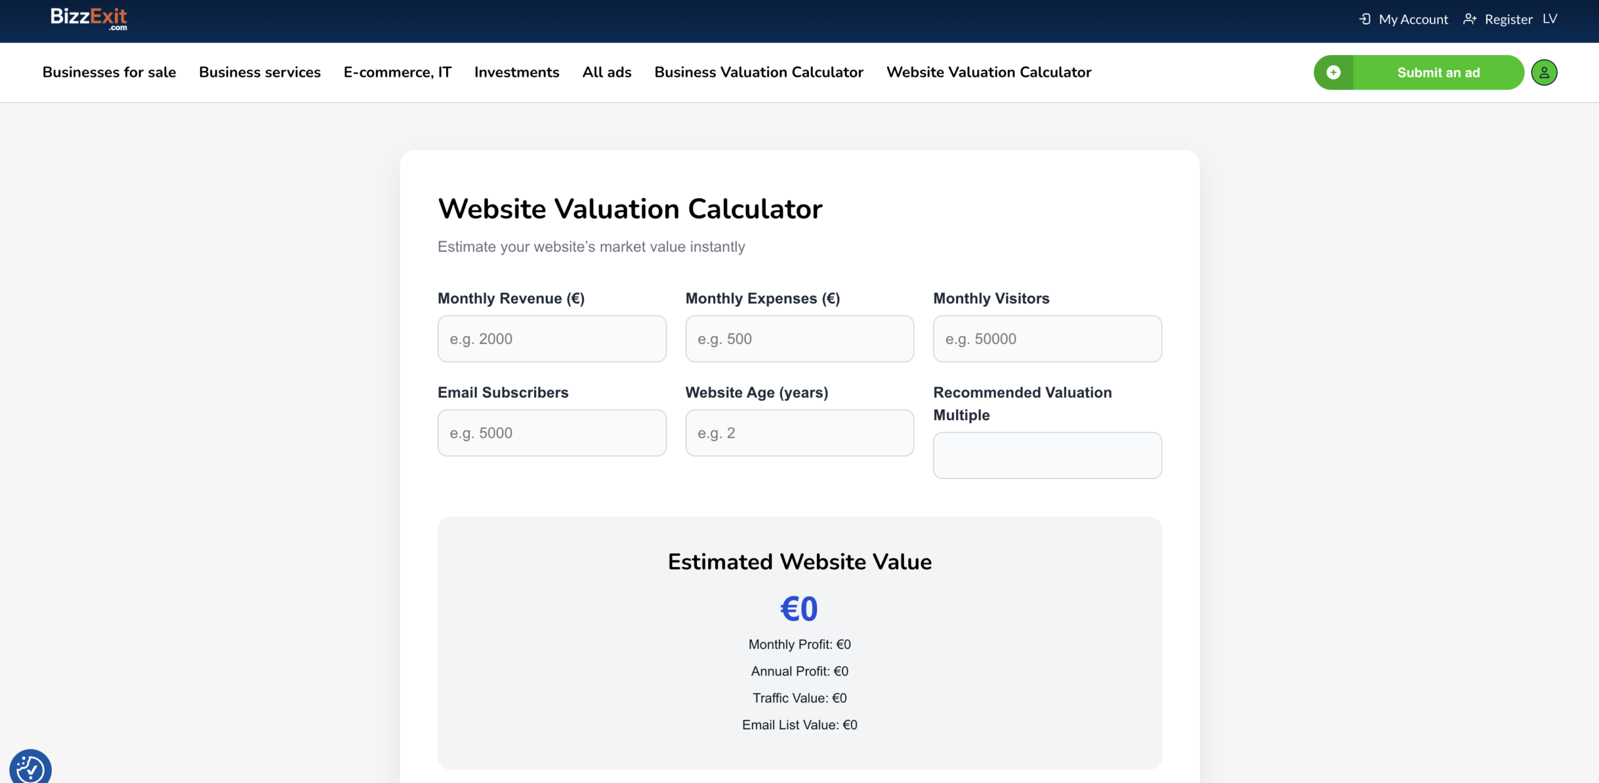Focus the Monthly Revenue input field
1599x783 pixels.
(552, 338)
